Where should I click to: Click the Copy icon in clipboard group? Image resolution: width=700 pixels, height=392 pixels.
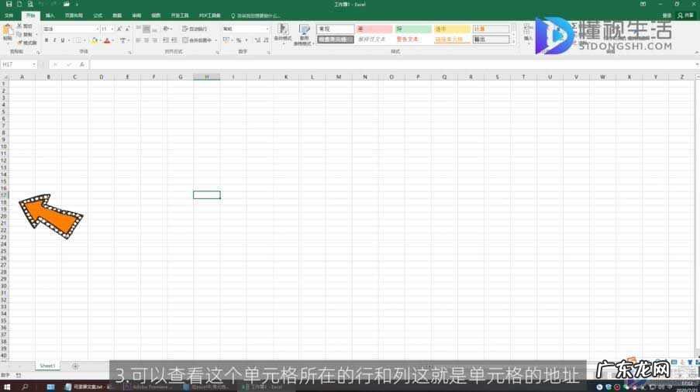(x=19, y=34)
